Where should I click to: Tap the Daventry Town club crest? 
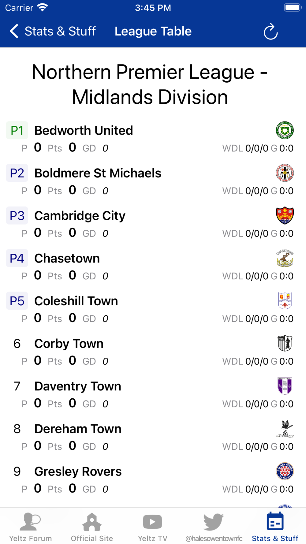pyautogui.click(x=285, y=386)
